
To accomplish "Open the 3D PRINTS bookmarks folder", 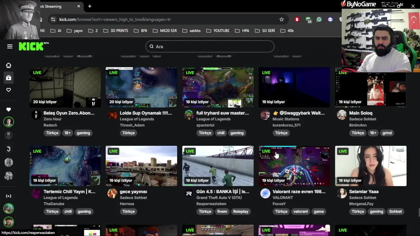I will tap(115, 30).
